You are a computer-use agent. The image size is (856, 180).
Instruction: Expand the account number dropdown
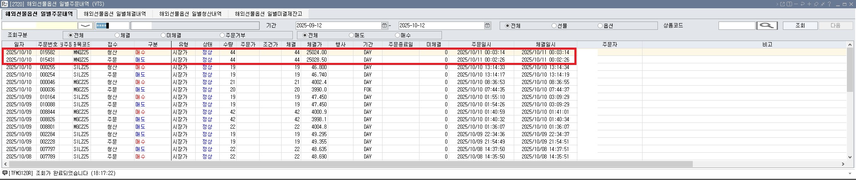85,26
